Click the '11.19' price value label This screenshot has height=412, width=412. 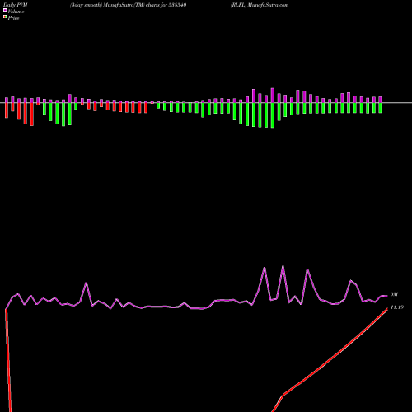(397, 307)
